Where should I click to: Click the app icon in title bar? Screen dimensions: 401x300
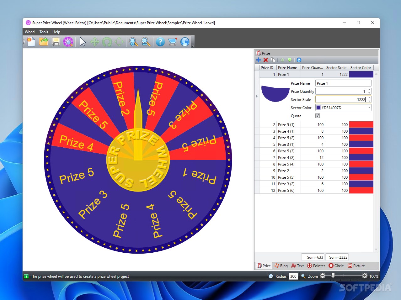tap(28, 23)
